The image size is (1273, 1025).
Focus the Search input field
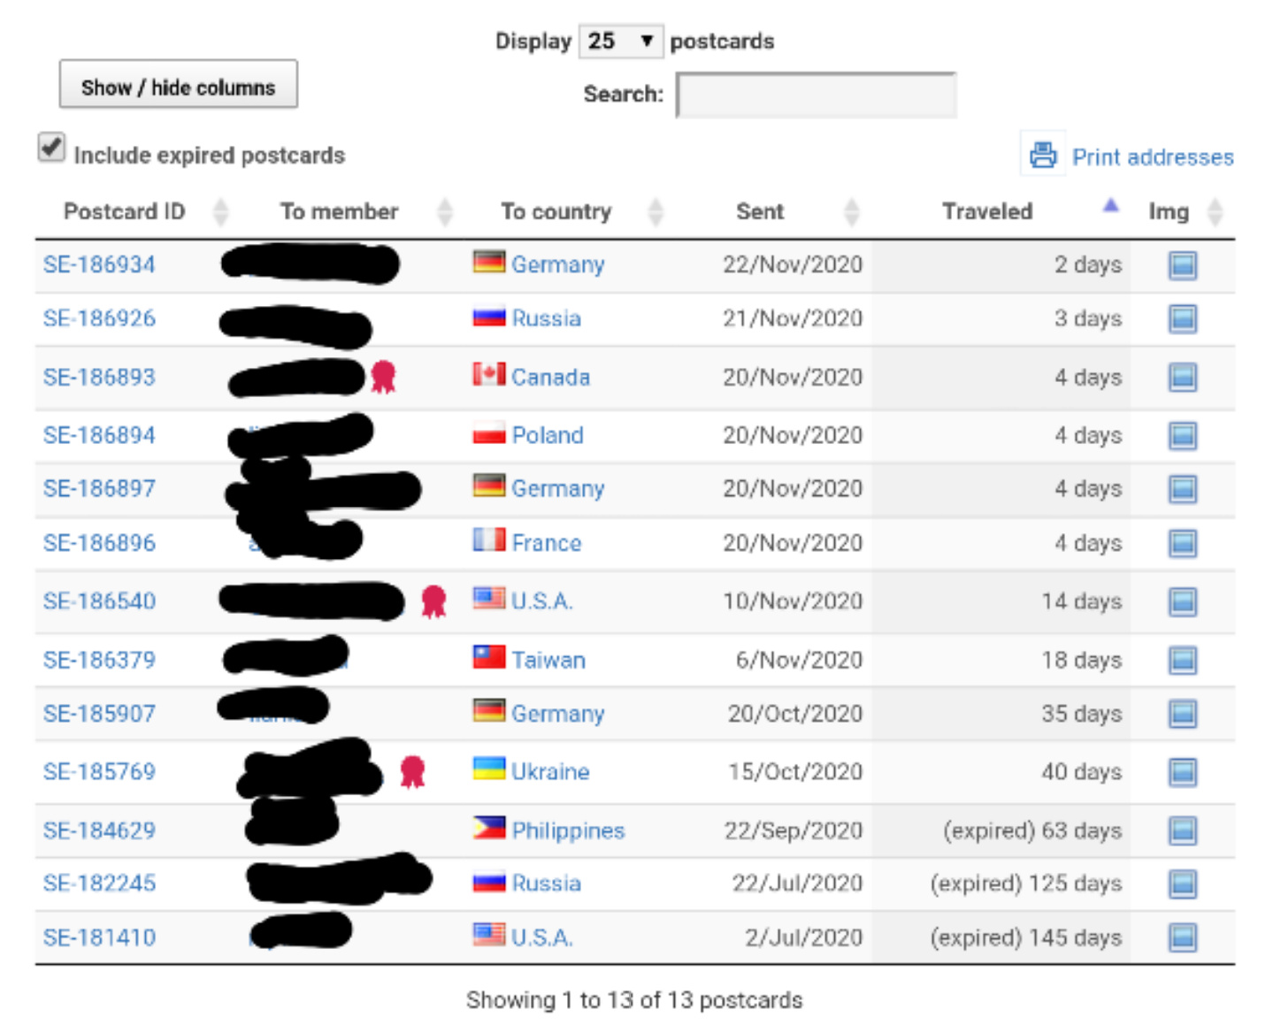click(816, 95)
